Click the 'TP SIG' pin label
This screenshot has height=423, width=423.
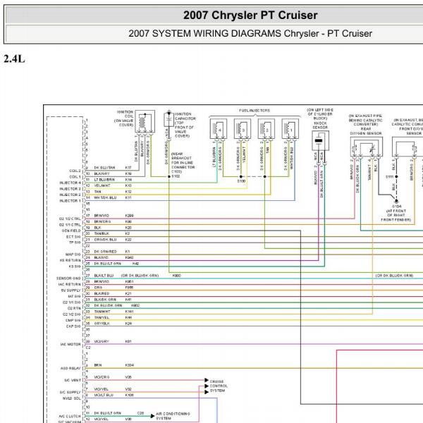click(75, 243)
